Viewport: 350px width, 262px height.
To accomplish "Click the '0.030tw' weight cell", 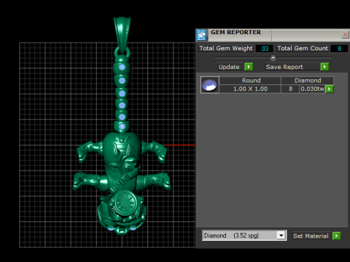I will 312,89.
